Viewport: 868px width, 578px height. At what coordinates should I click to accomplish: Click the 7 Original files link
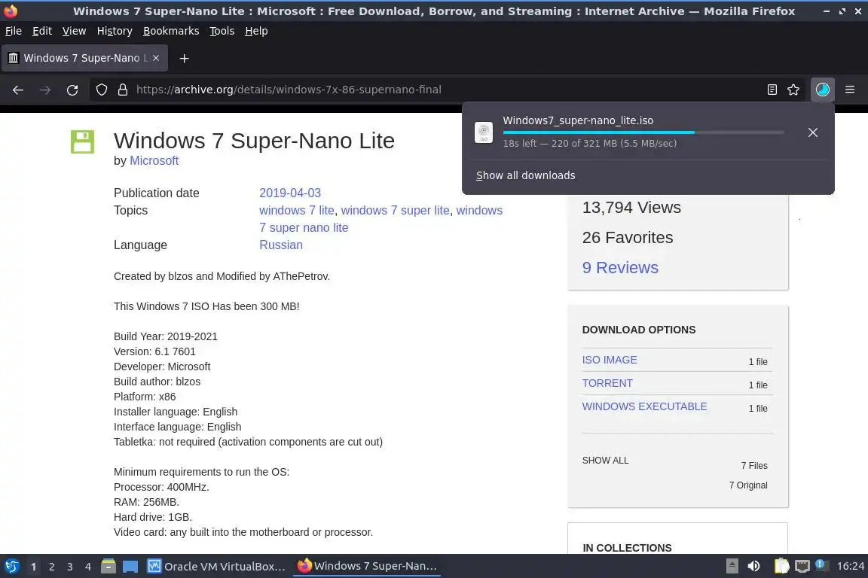point(748,485)
